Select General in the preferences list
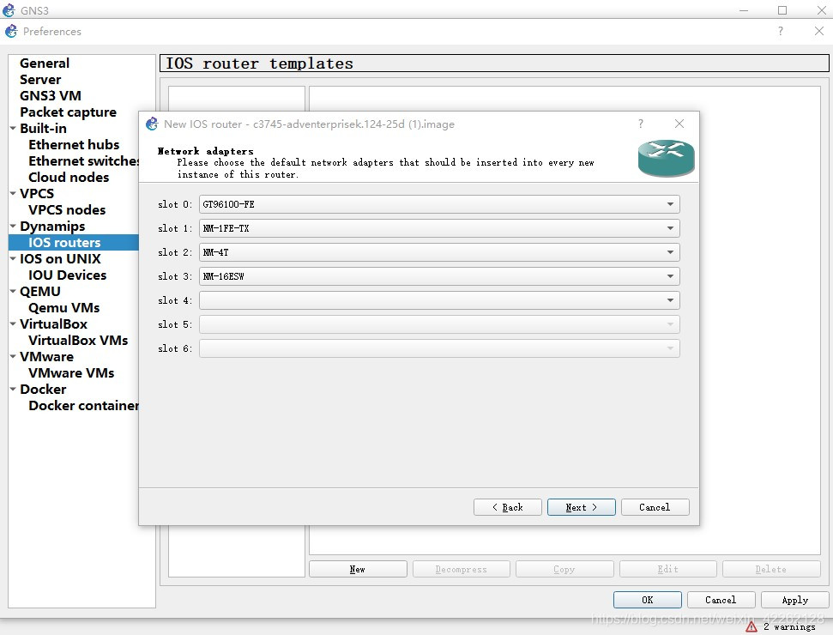Viewport: 833px width, 635px height. (45, 63)
